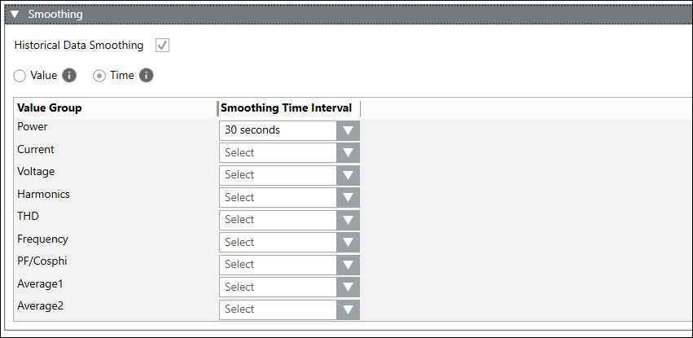Select the Value radio button
Screen dimensions: 693x338
tap(20, 76)
